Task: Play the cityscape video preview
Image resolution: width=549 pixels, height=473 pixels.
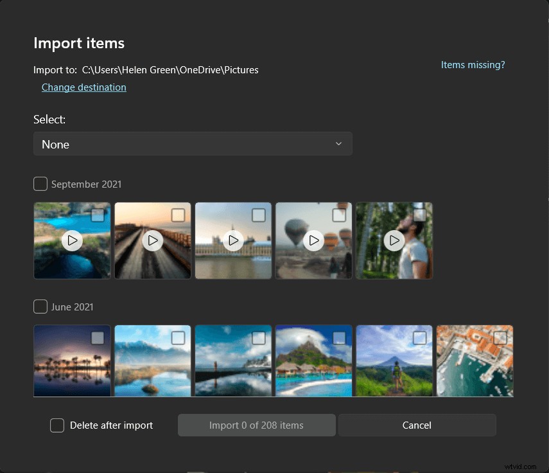Action: (233, 240)
